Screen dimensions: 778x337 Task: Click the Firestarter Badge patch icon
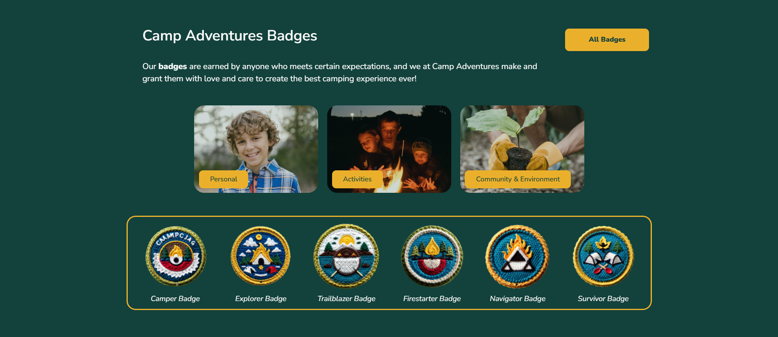pyautogui.click(x=432, y=256)
